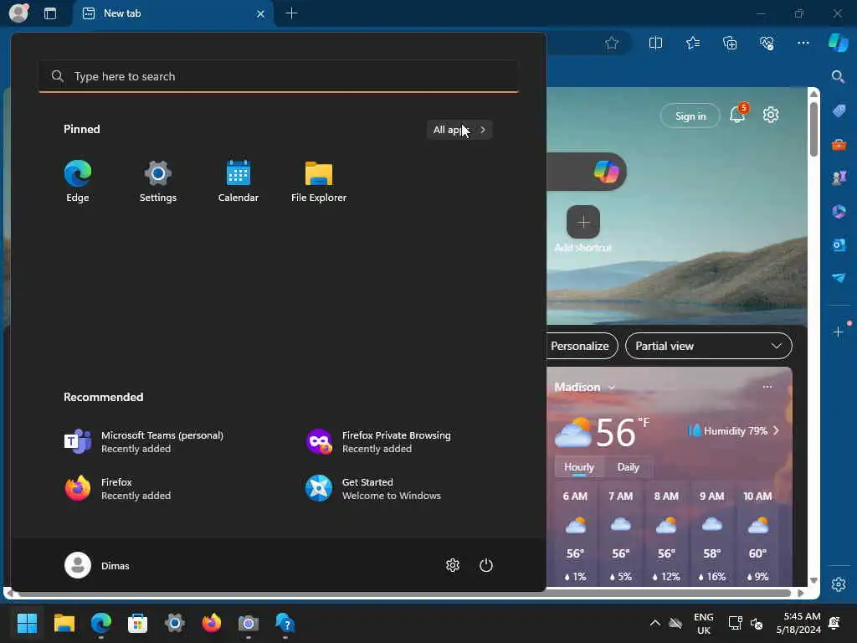
Task: Open the notification center bell on taskbar
Action: click(834, 623)
